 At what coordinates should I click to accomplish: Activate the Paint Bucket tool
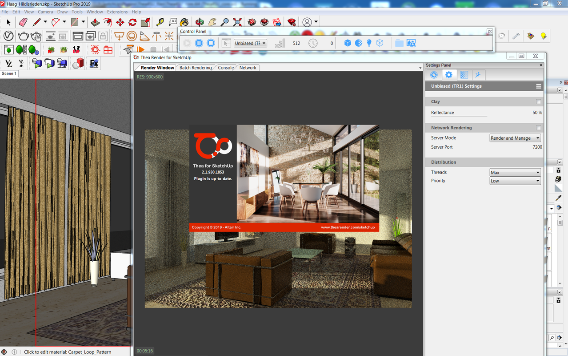(x=184, y=22)
